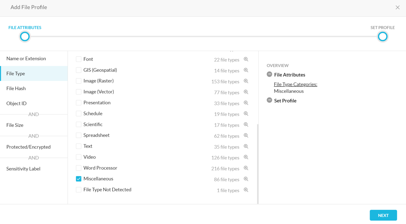Uncheck the Miscellaneous file type category
This screenshot has height=224, width=406.
coord(79,179)
